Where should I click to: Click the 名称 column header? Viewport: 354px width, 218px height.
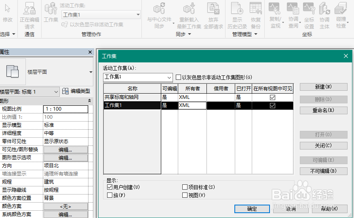[132, 88]
